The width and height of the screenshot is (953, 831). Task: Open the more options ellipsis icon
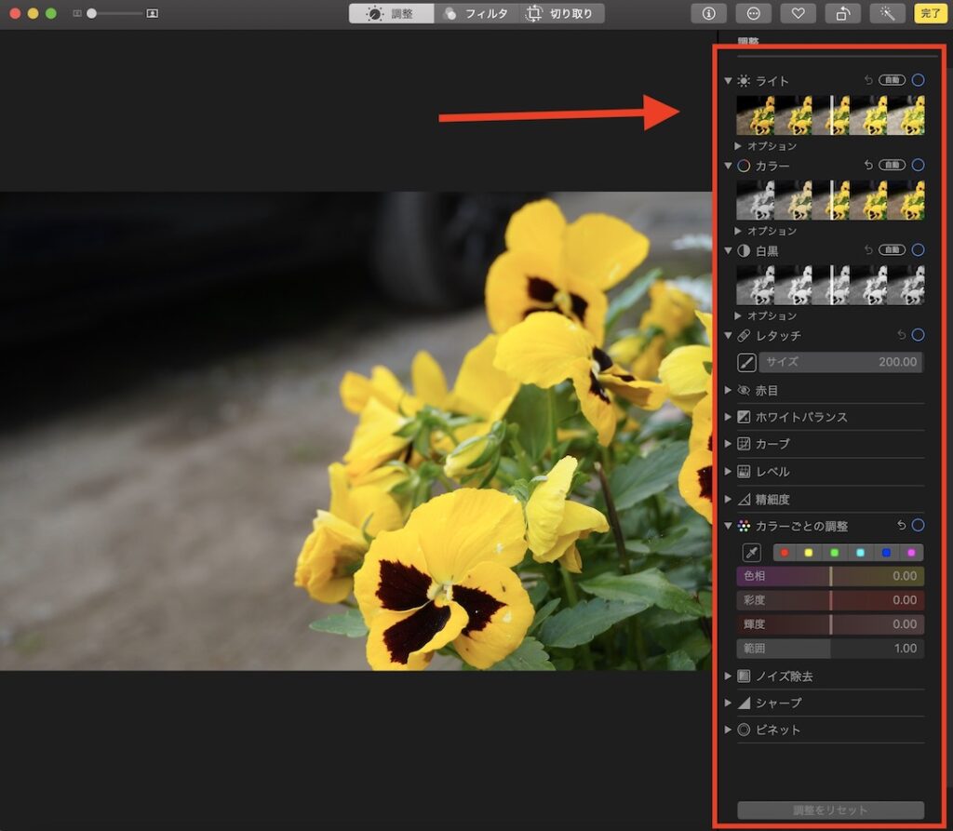click(754, 13)
